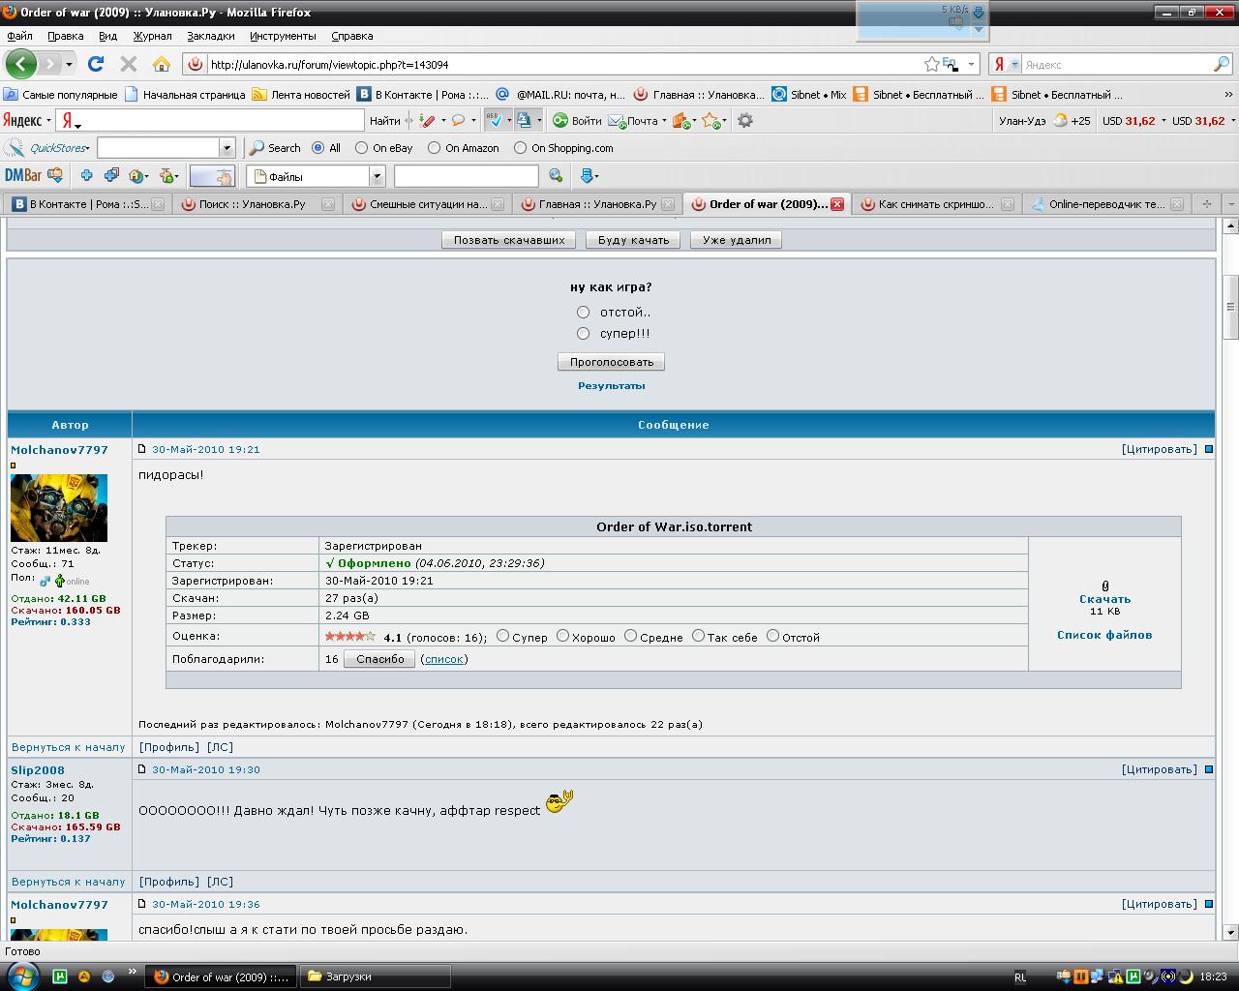Open the 'Закладки' menu
This screenshot has height=991, width=1239.
(210, 36)
